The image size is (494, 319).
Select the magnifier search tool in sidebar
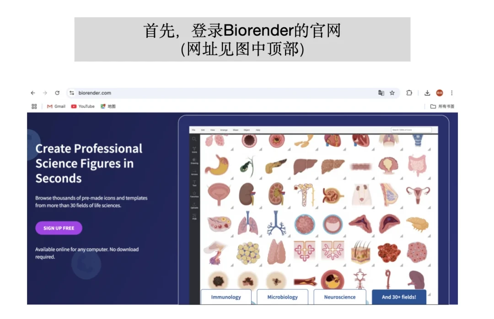pos(194,139)
